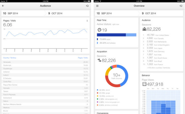
Task: Select the Switzerland row
Action: pos(46,98)
